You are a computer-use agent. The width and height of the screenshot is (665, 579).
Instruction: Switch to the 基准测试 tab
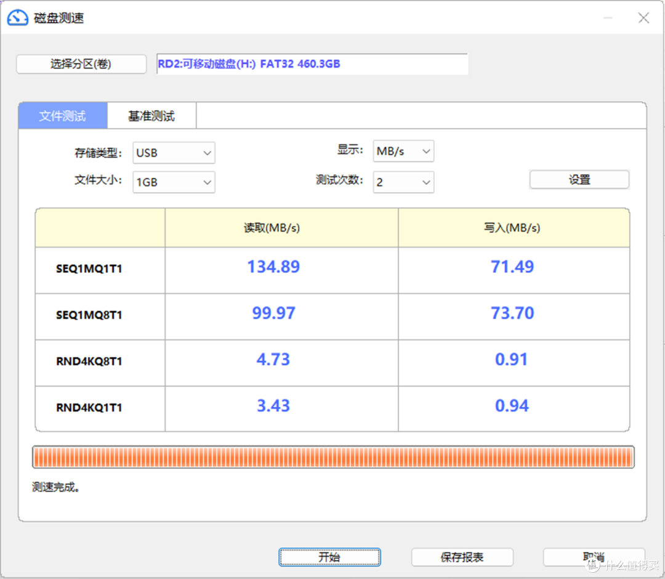coord(151,115)
